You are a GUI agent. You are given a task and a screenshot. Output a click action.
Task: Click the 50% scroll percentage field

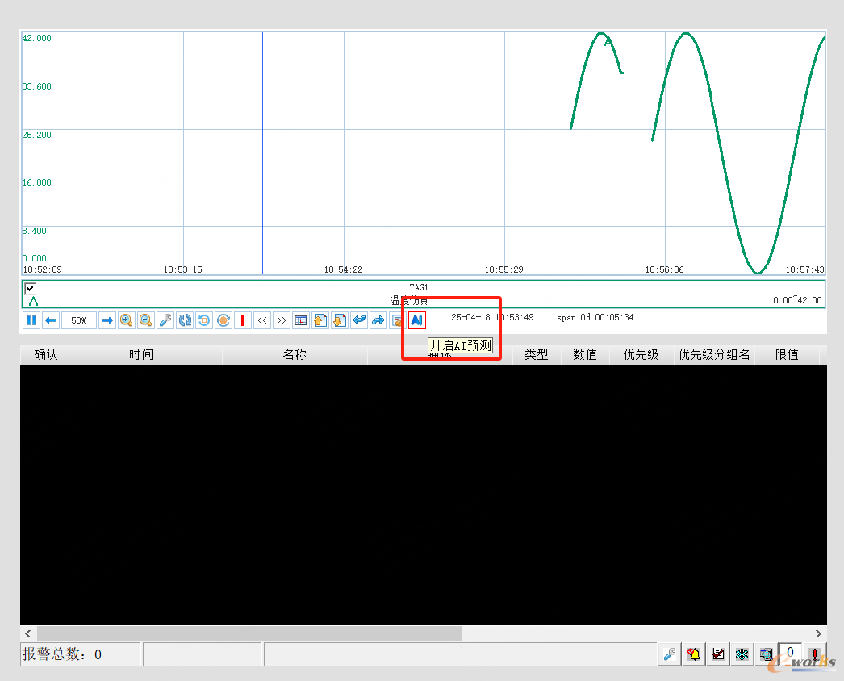tap(79, 320)
